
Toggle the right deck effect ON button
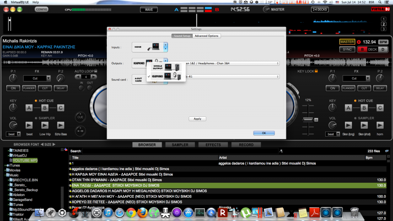[x=333, y=88]
